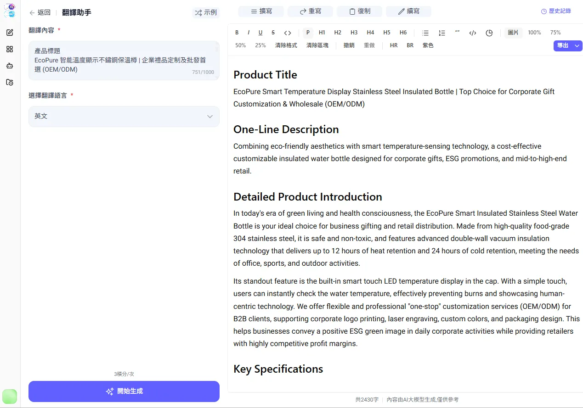583x408 pixels.
Task: Insert a numbered list
Action: pos(442,33)
